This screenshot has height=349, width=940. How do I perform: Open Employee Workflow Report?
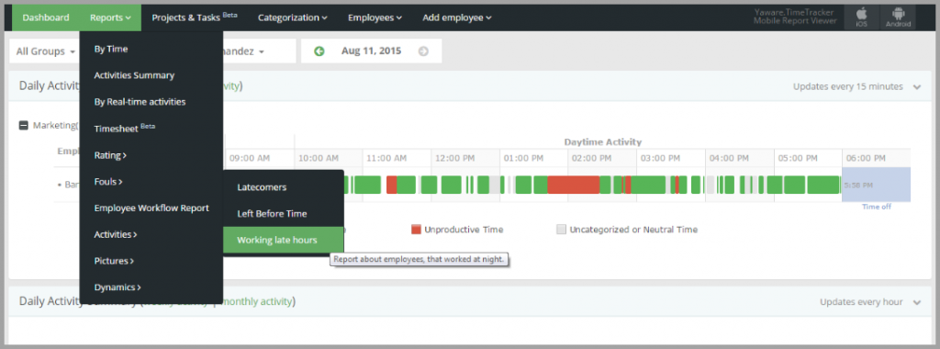click(151, 208)
